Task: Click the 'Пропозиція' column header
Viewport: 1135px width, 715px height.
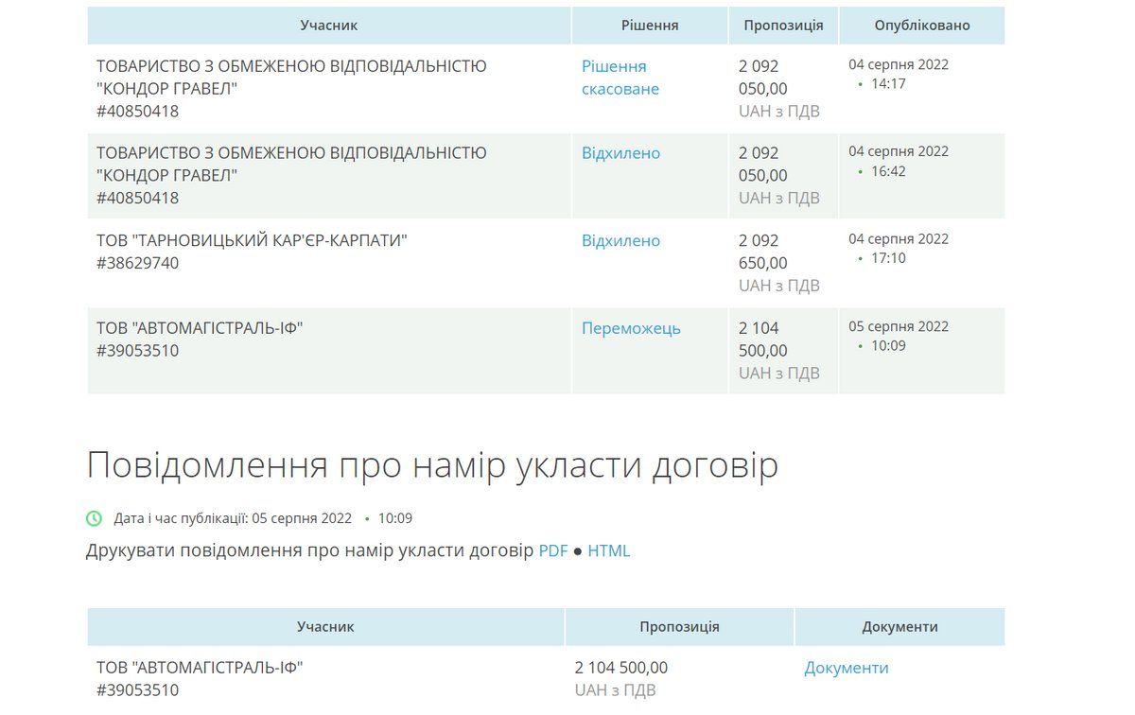Action: [x=783, y=26]
